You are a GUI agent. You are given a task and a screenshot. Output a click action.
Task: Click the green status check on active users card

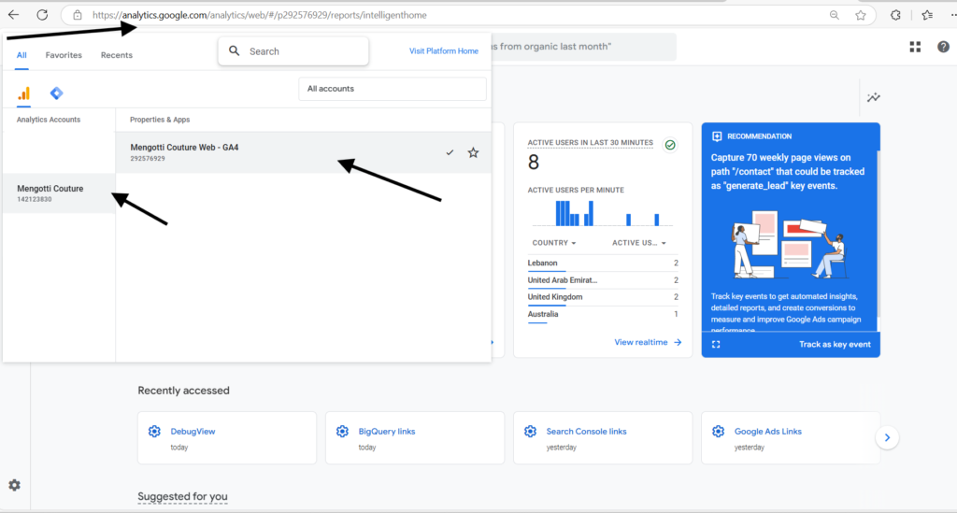(670, 145)
